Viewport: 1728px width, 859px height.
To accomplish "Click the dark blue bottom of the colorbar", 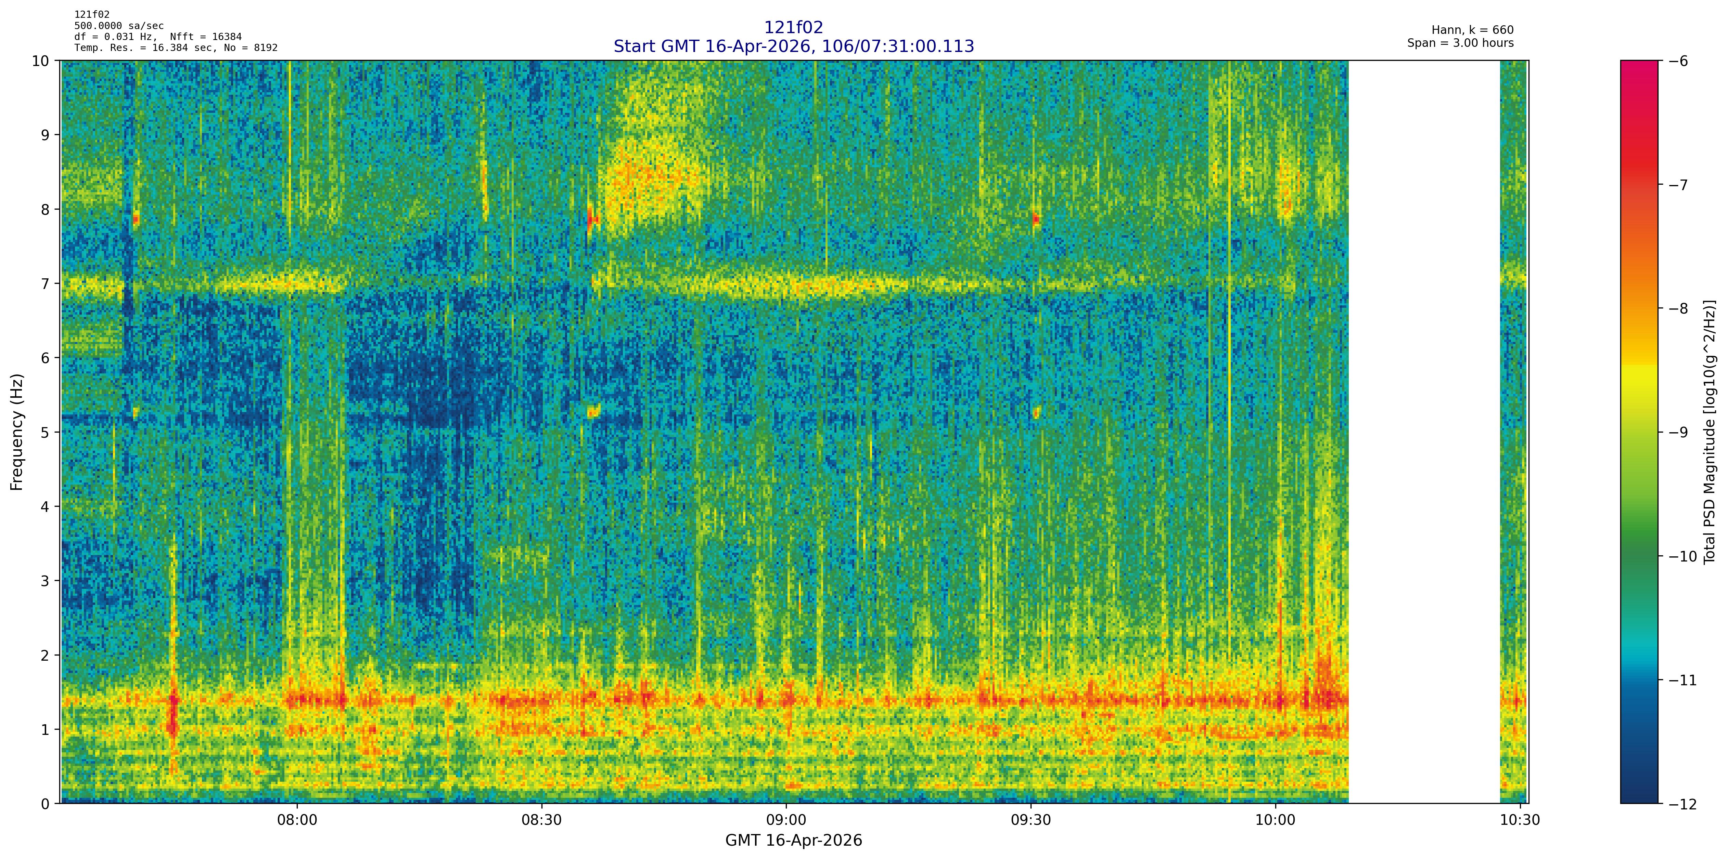I will pos(1639,787).
